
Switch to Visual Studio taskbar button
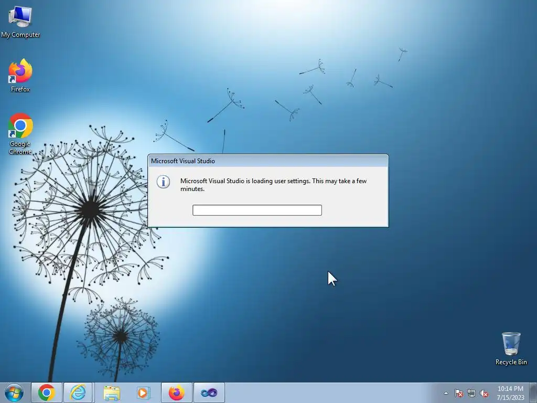click(x=209, y=393)
